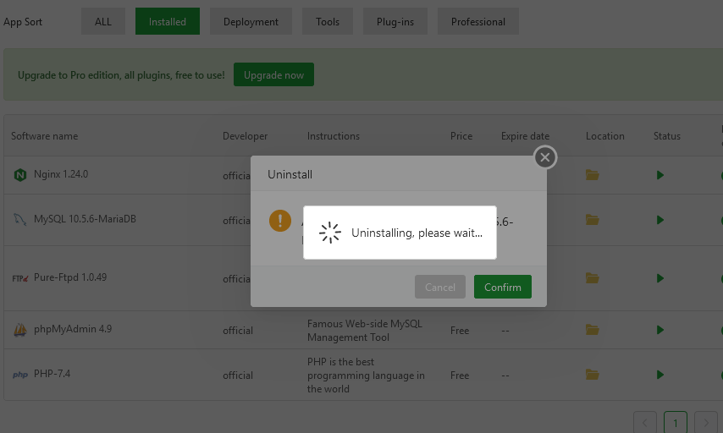The width and height of the screenshot is (723, 433).
Task: Open phpMyAdmin folder location icon
Action: click(x=593, y=330)
